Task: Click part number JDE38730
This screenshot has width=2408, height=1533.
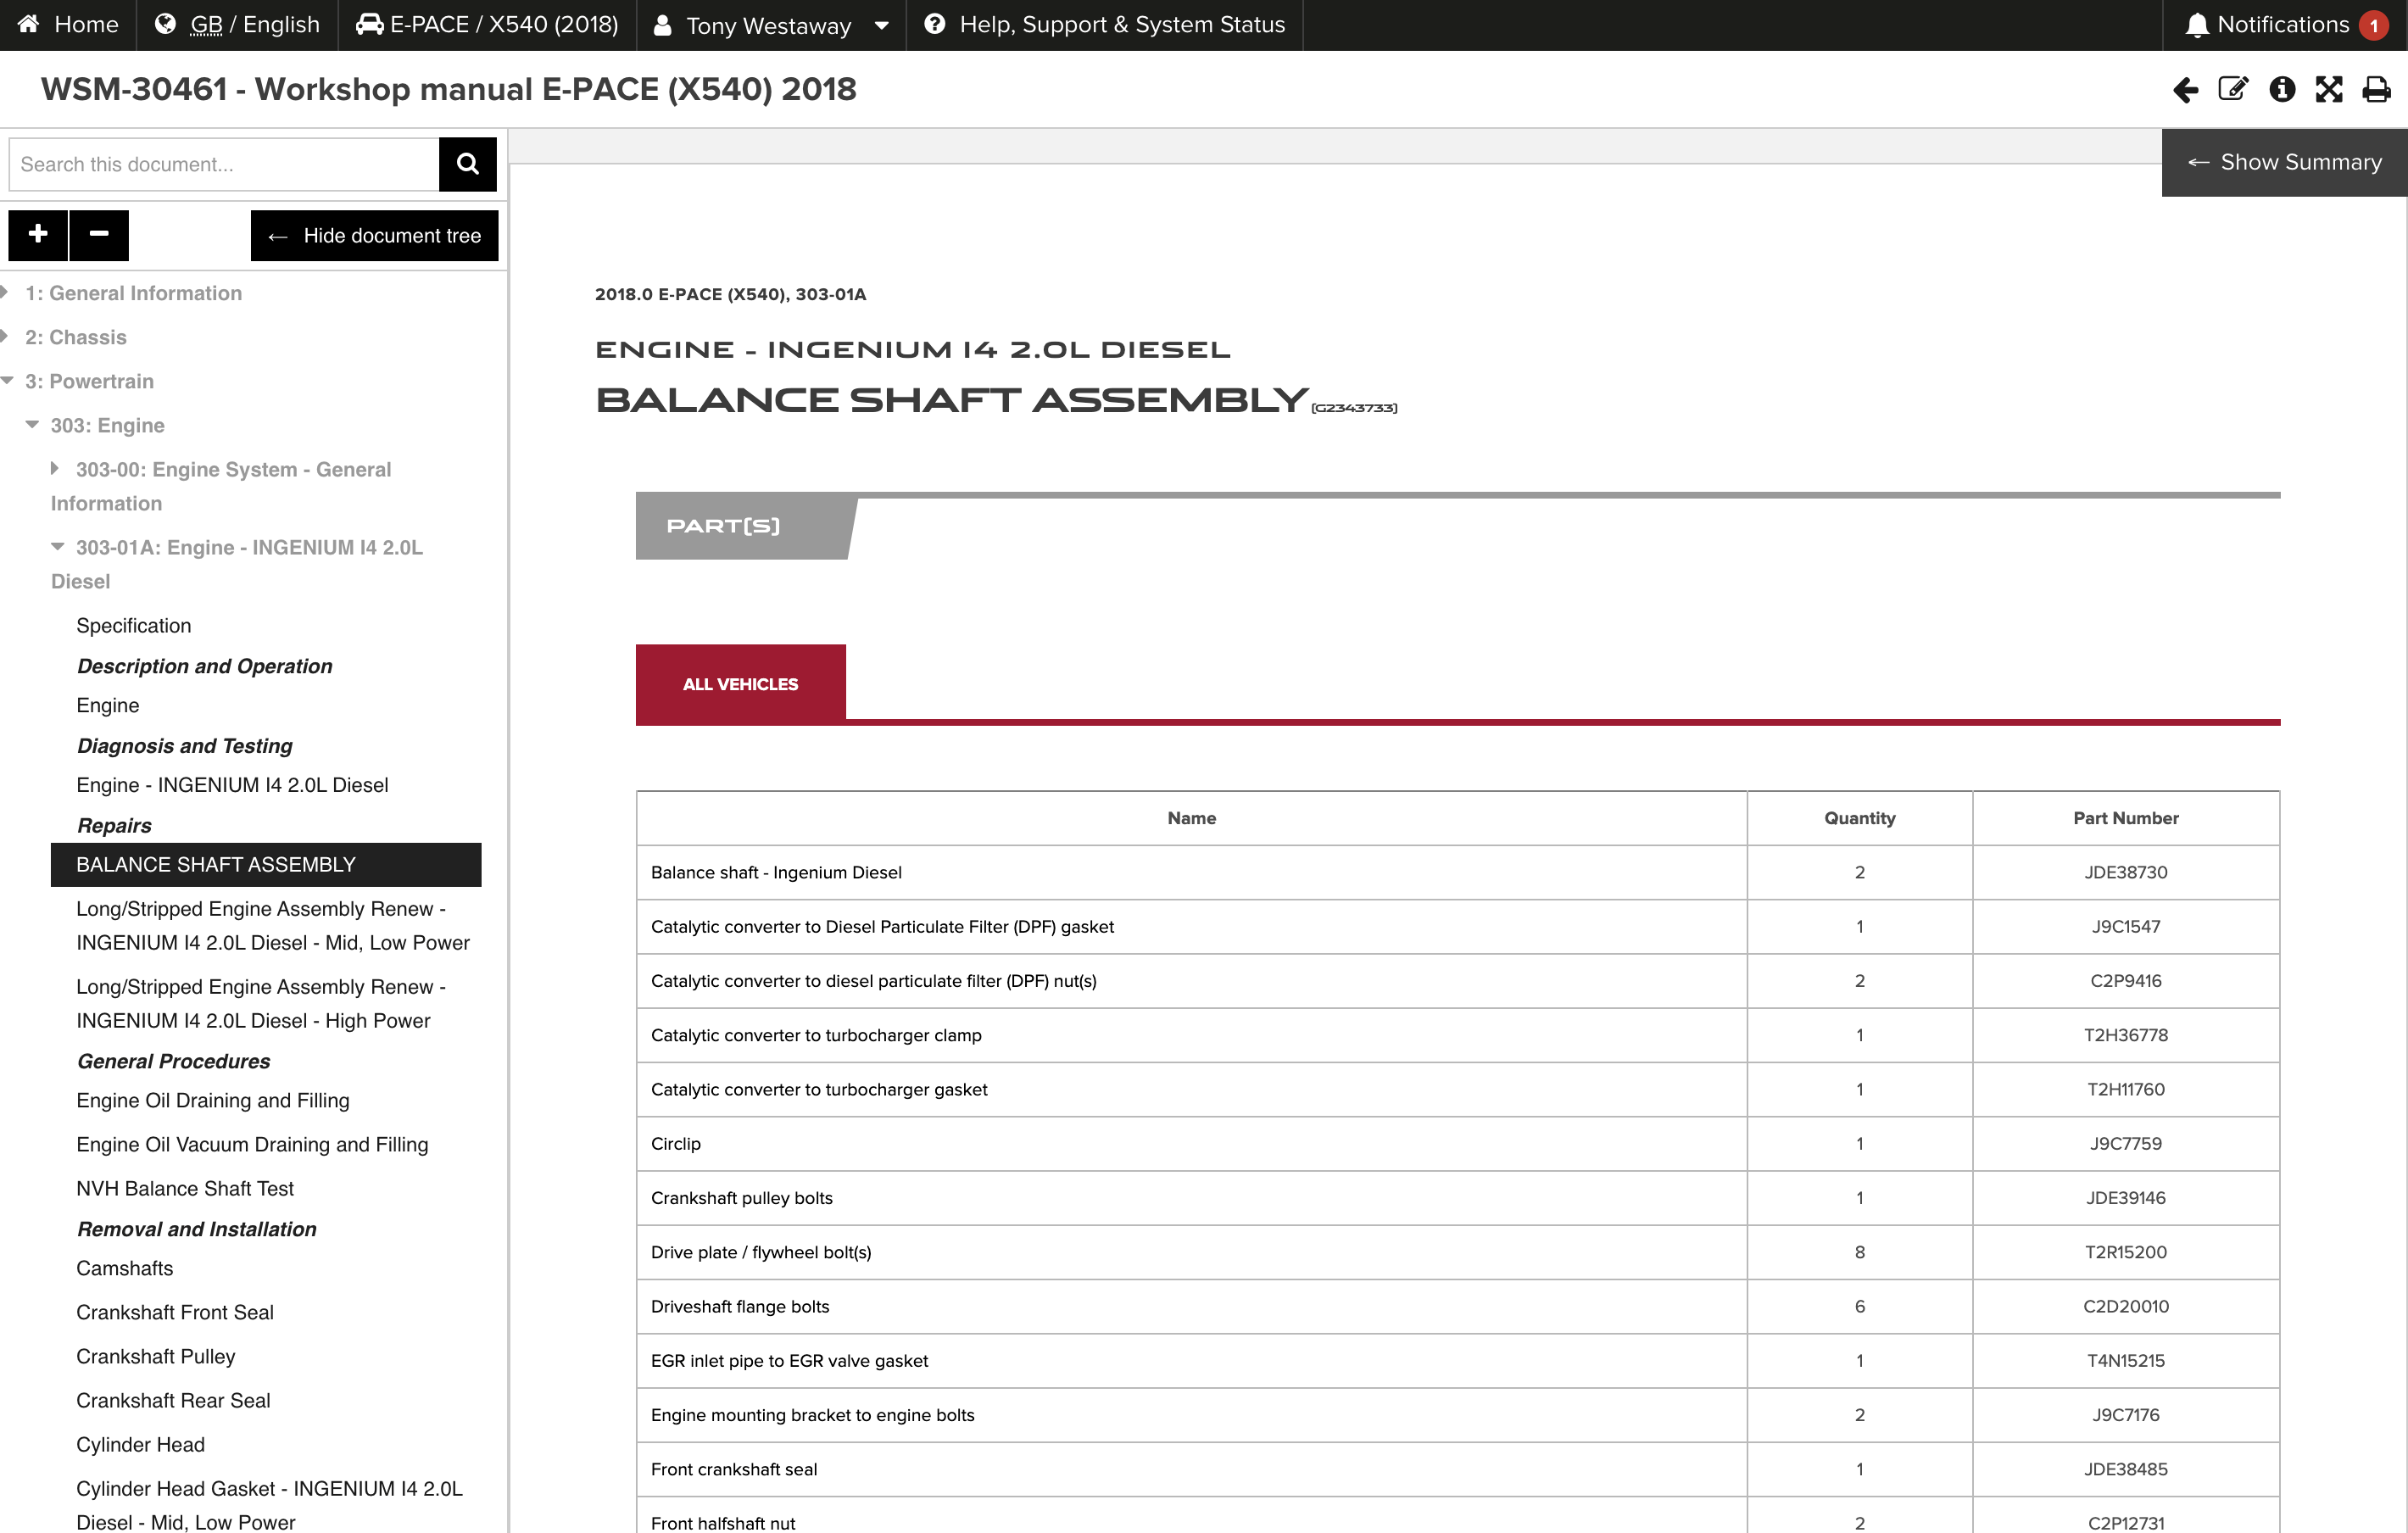Action: [x=2126, y=872]
